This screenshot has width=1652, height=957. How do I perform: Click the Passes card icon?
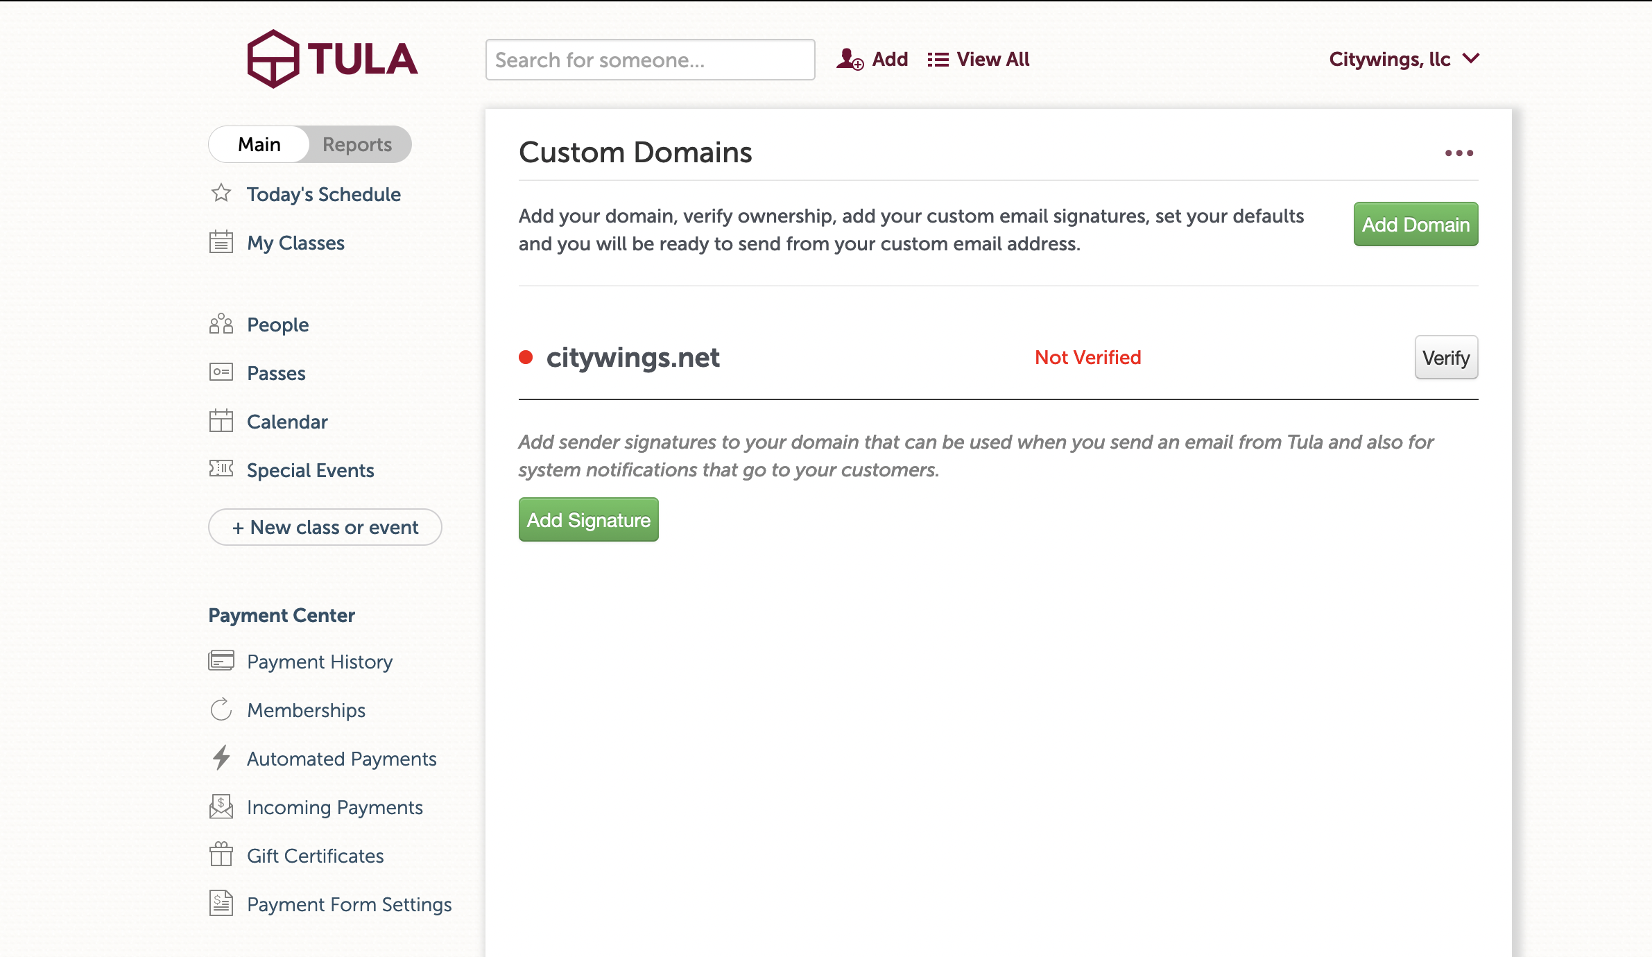pyautogui.click(x=221, y=372)
